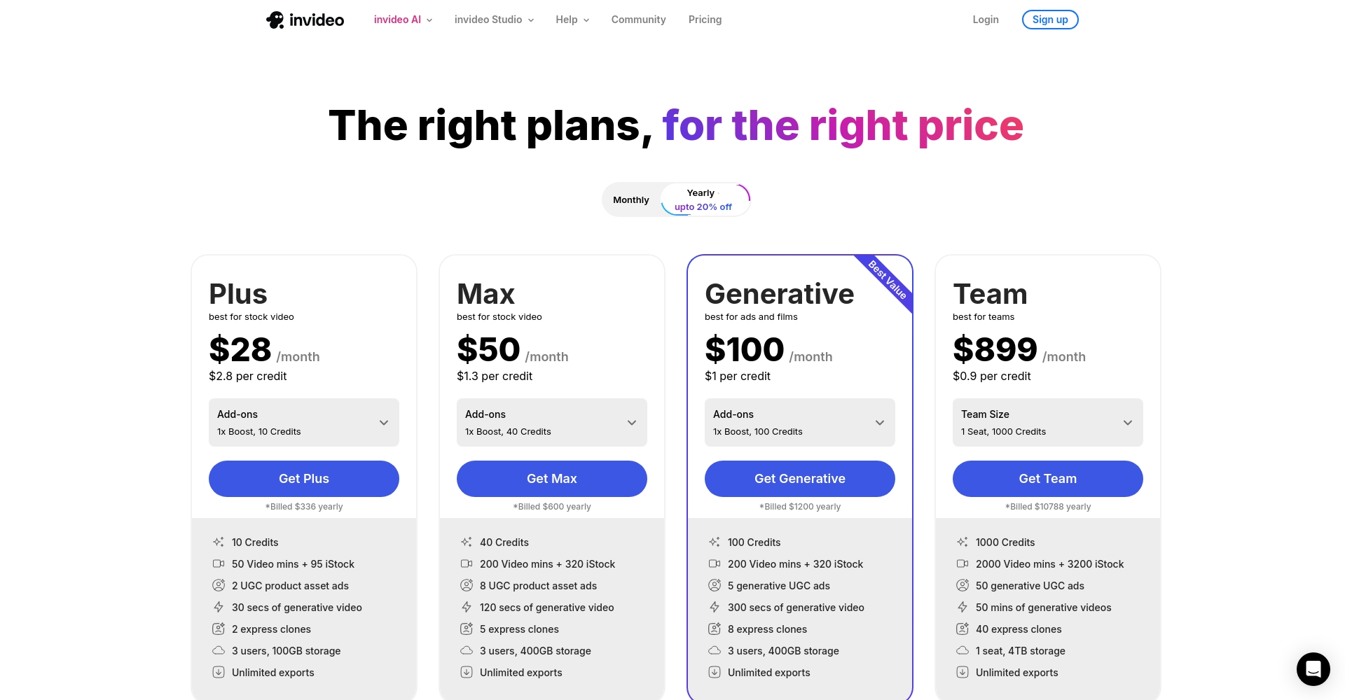Click the UGC ads icon in Team plan

pos(963,585)
